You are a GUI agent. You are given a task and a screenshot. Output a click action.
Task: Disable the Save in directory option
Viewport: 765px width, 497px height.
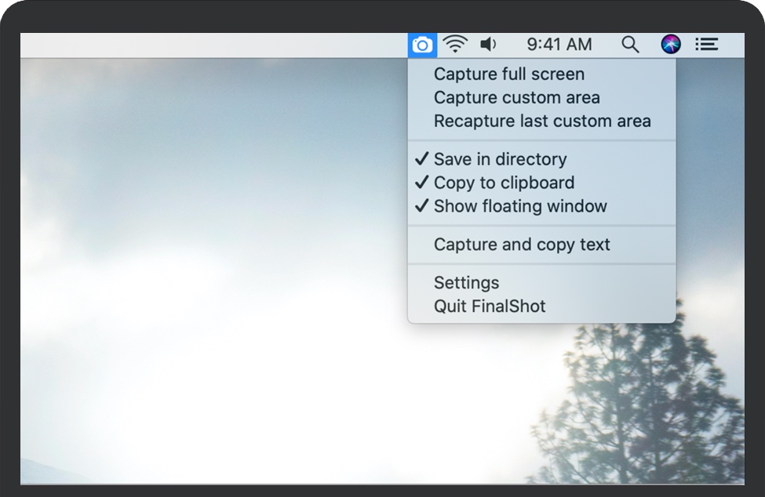(500, 159)
